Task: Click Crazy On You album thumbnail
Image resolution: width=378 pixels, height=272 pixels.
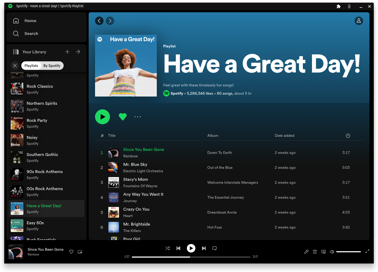Action: coord(114,212)
